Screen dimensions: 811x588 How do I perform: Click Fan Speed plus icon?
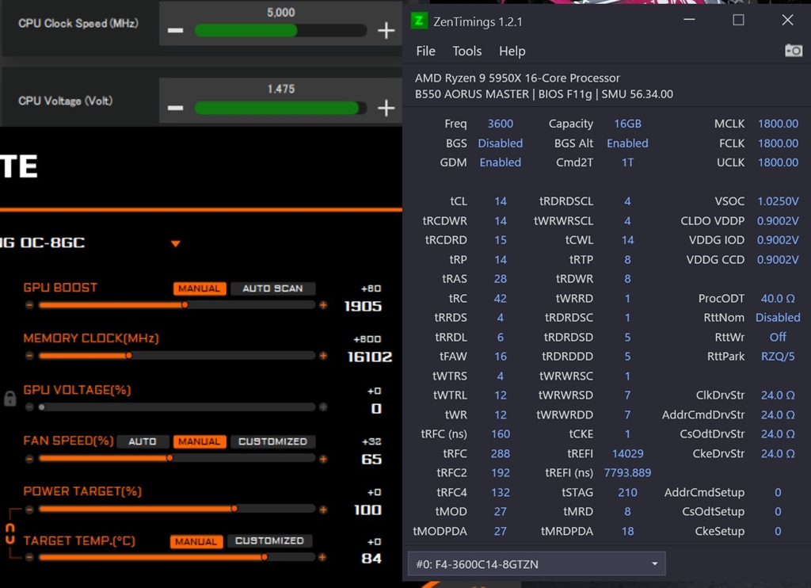[323, 459]
